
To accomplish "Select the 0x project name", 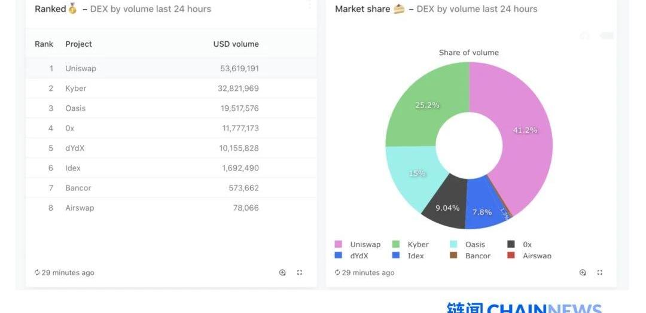I will coord(69,128).
